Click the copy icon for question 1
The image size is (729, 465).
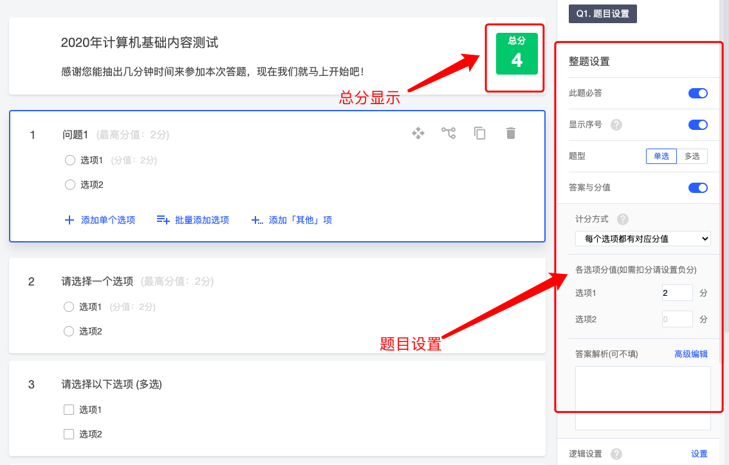click(479, 133)
